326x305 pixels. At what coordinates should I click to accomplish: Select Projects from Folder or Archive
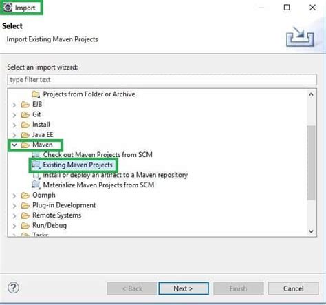tap(89, 94)
